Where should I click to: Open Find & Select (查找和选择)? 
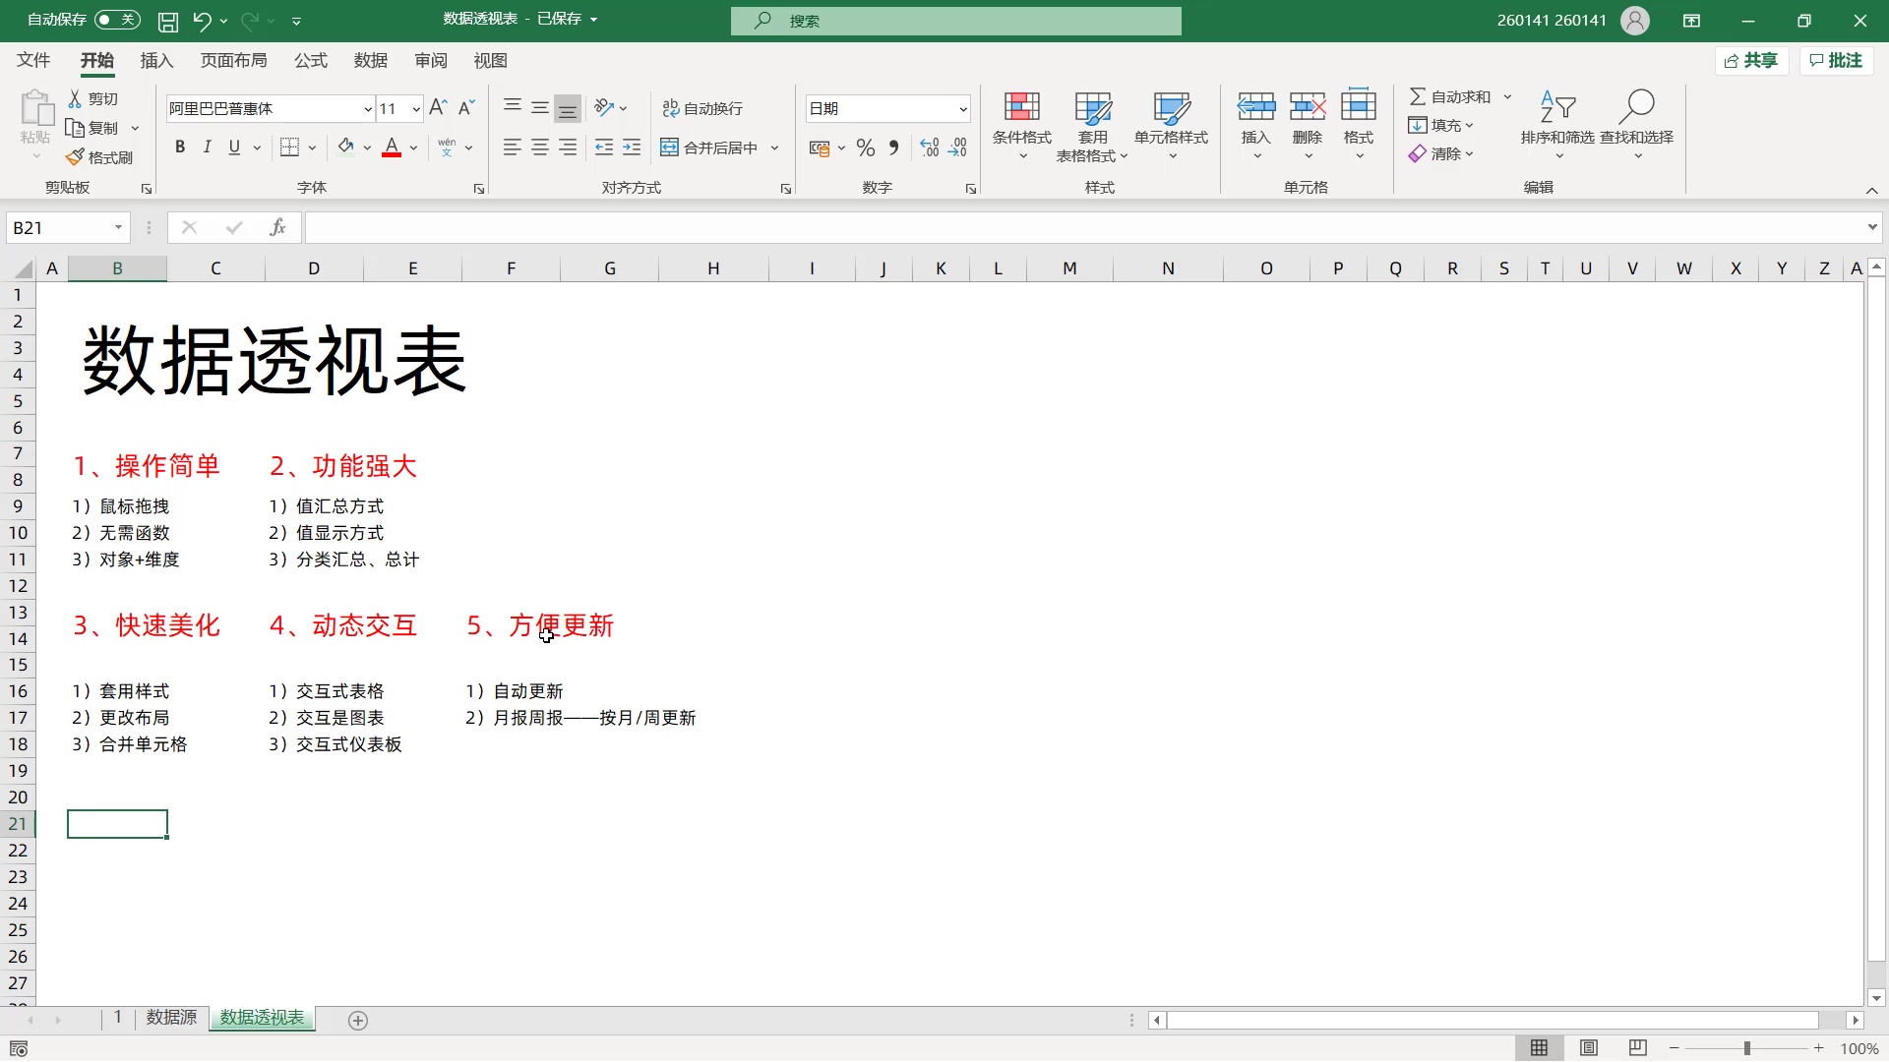coord(1636,126)
